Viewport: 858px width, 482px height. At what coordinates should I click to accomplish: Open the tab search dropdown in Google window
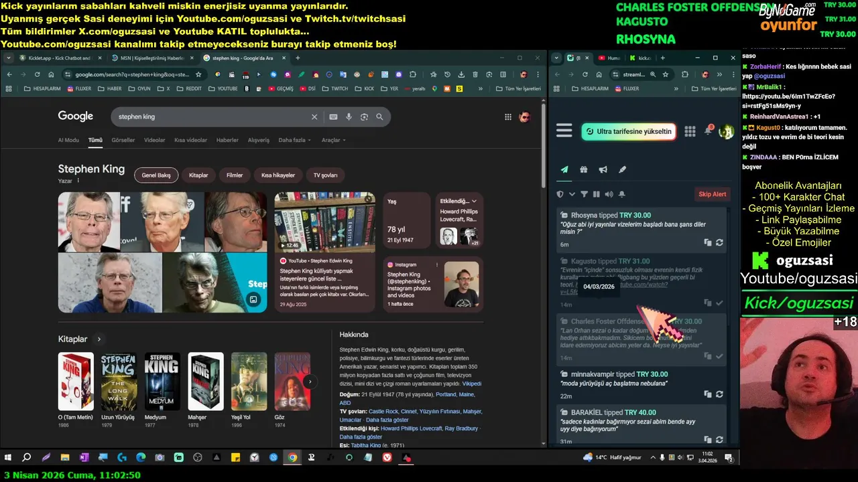pyautogui.click(x=9, y=58)
